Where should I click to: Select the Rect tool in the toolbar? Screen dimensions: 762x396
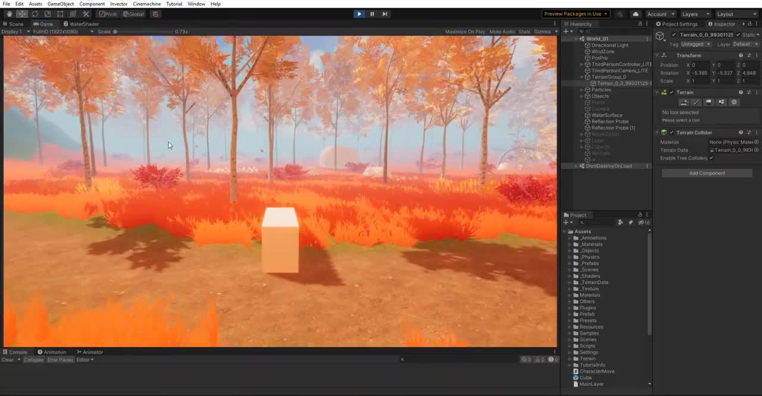[60, 14]
